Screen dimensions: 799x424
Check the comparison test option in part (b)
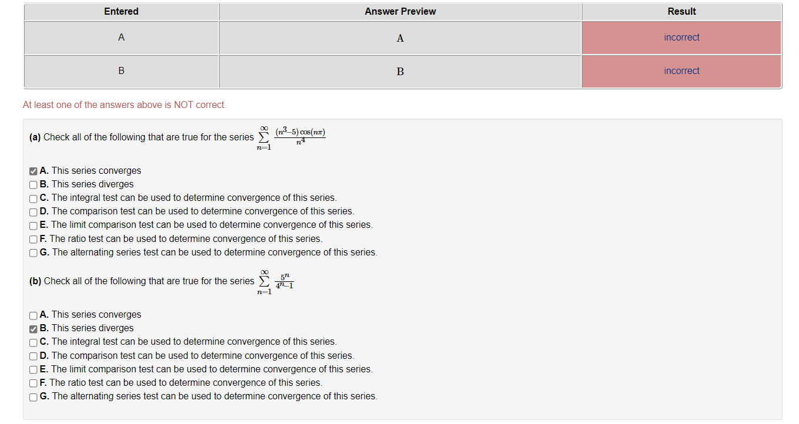pos(33,356)
